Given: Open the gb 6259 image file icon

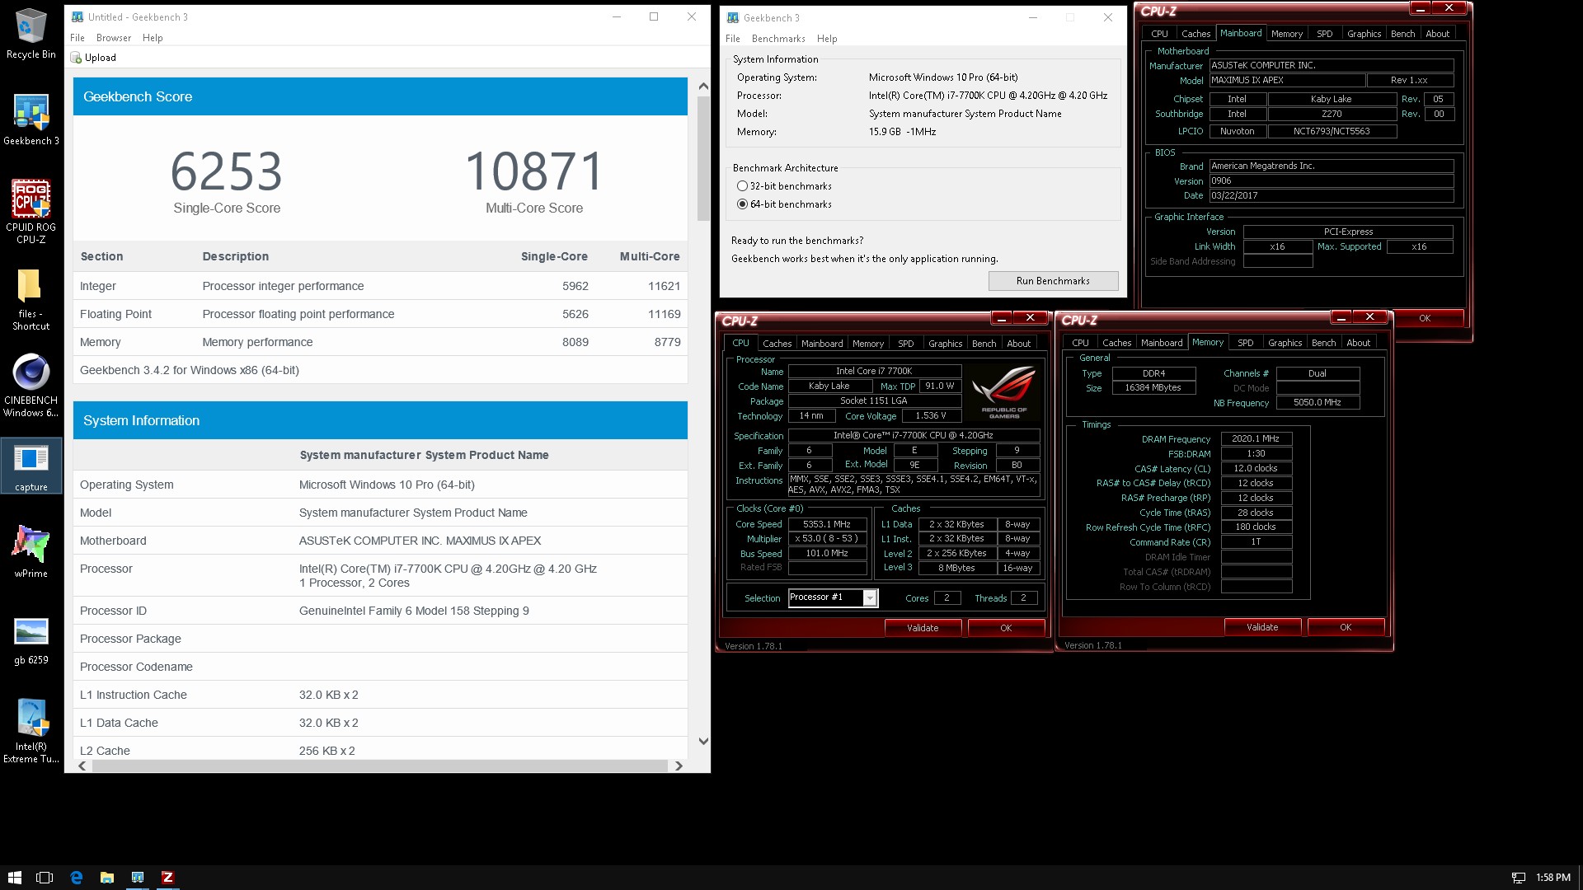Looking at the screenshot, I should click(31, 640).
